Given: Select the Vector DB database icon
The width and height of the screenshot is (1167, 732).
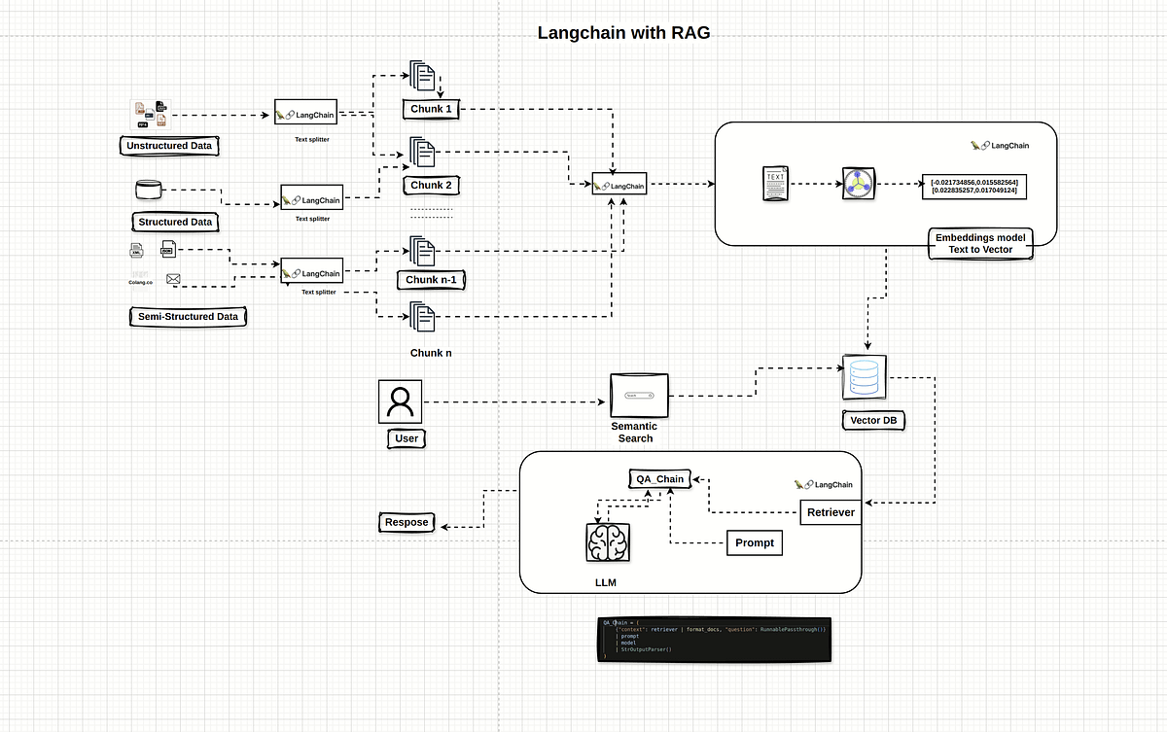Looking at the screenshot, I should (x=865, y=376).
